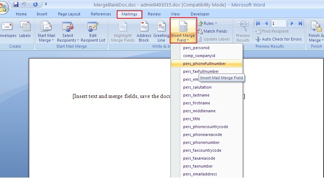Viewport: 324px width, 179px height.
Task: Click the Redo icon in quick access toolbar
Action: [35, 4]
